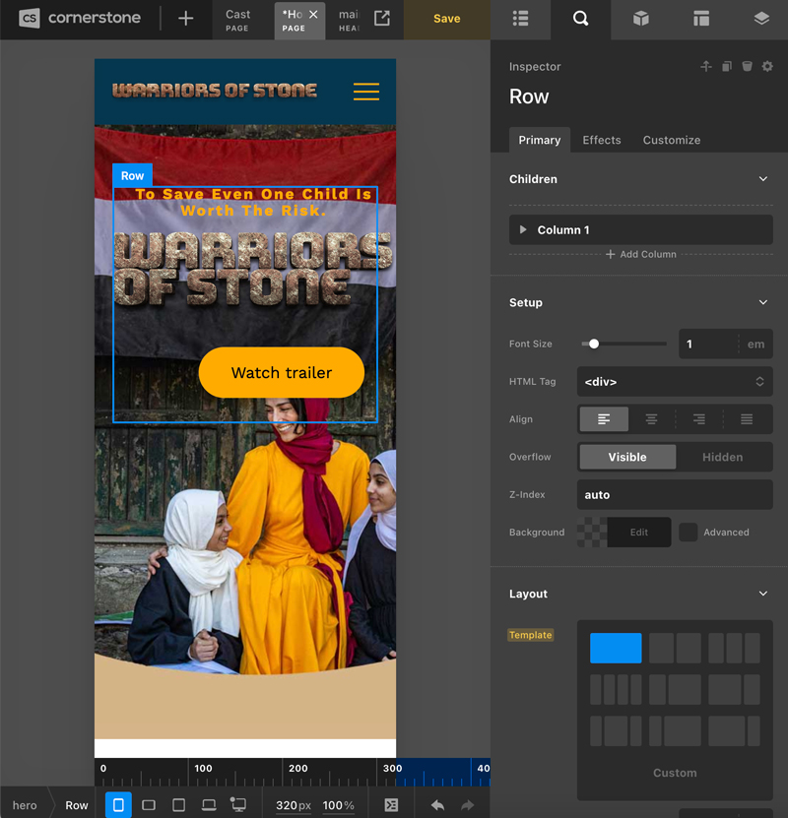Expand the Column 1 tree item
The image size is (788, 818).
click(522, 230)
